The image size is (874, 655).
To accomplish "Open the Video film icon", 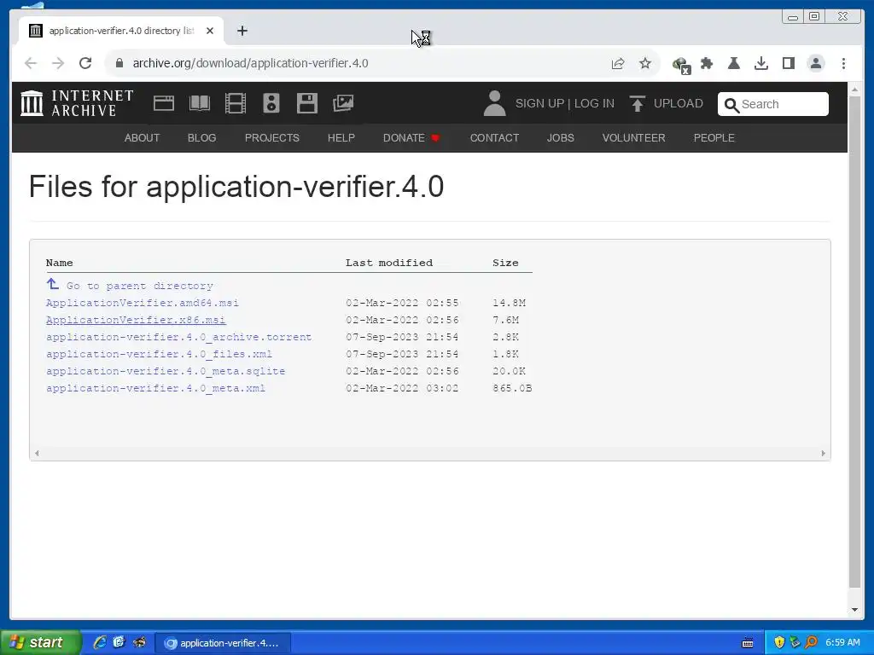I will 236,103.
